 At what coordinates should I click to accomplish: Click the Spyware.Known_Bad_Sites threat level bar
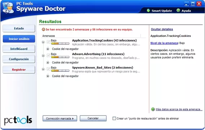[x=60, y=71]
